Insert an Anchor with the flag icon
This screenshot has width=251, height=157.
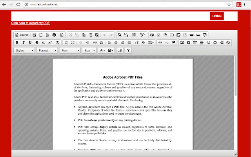coord(173,43)
